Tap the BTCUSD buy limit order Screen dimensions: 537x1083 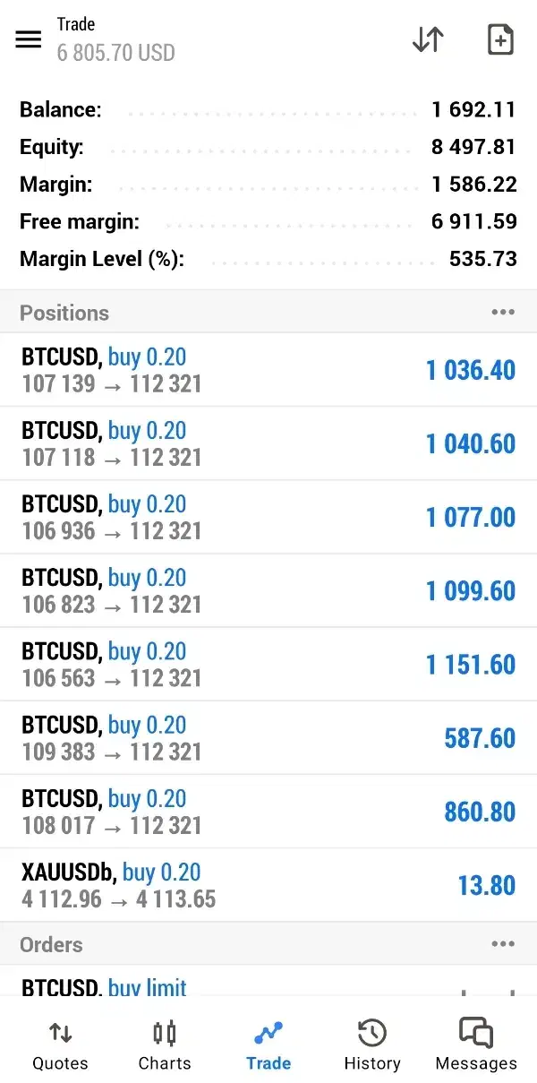[268, 984]
